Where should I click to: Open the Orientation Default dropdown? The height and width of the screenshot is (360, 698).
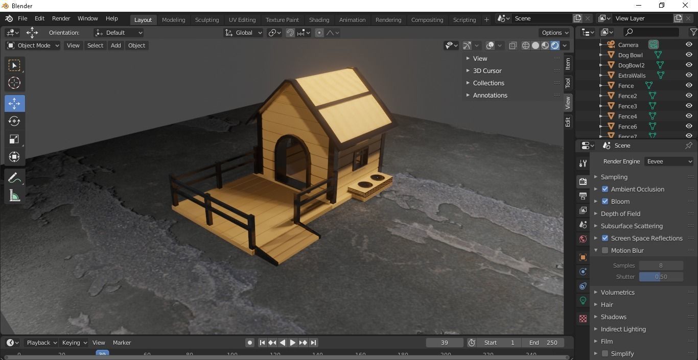click(x=119, y=33)
